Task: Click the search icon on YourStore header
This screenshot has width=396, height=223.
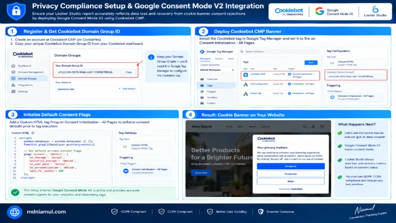Action: click(304, 127)
